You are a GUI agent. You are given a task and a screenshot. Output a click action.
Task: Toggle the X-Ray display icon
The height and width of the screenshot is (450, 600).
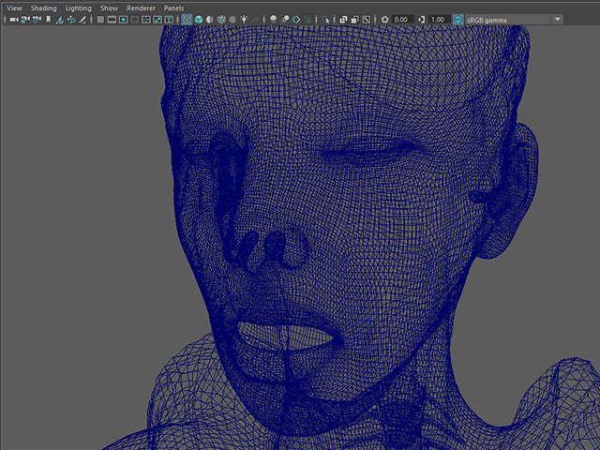[343, 20]
